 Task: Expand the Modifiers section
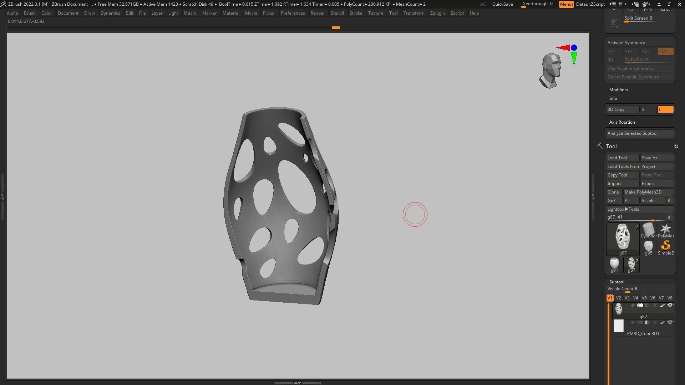click(x=619, y=90)
